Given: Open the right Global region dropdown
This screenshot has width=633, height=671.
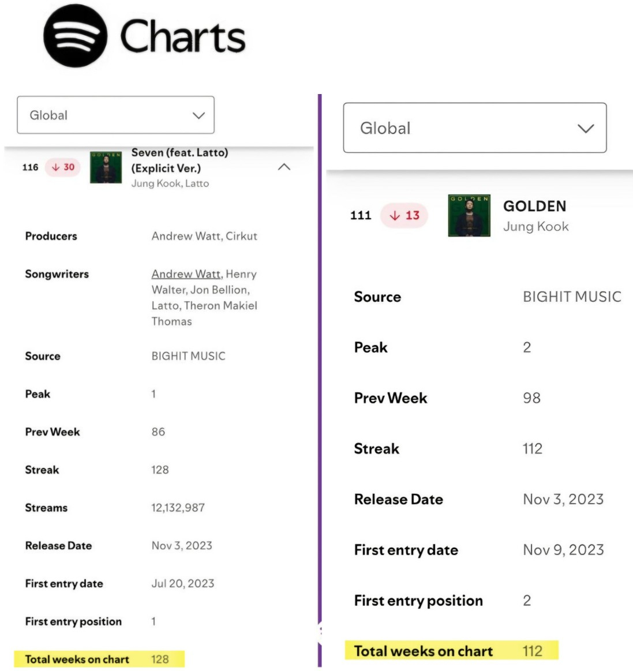Looking at the screenshot, I should point(474,128).
